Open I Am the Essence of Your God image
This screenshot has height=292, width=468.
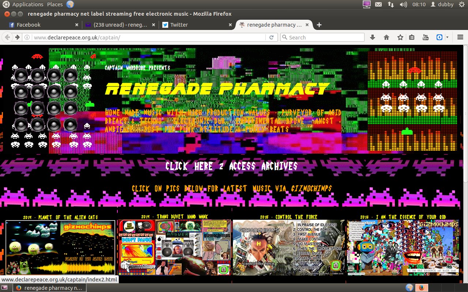point(403,247)
